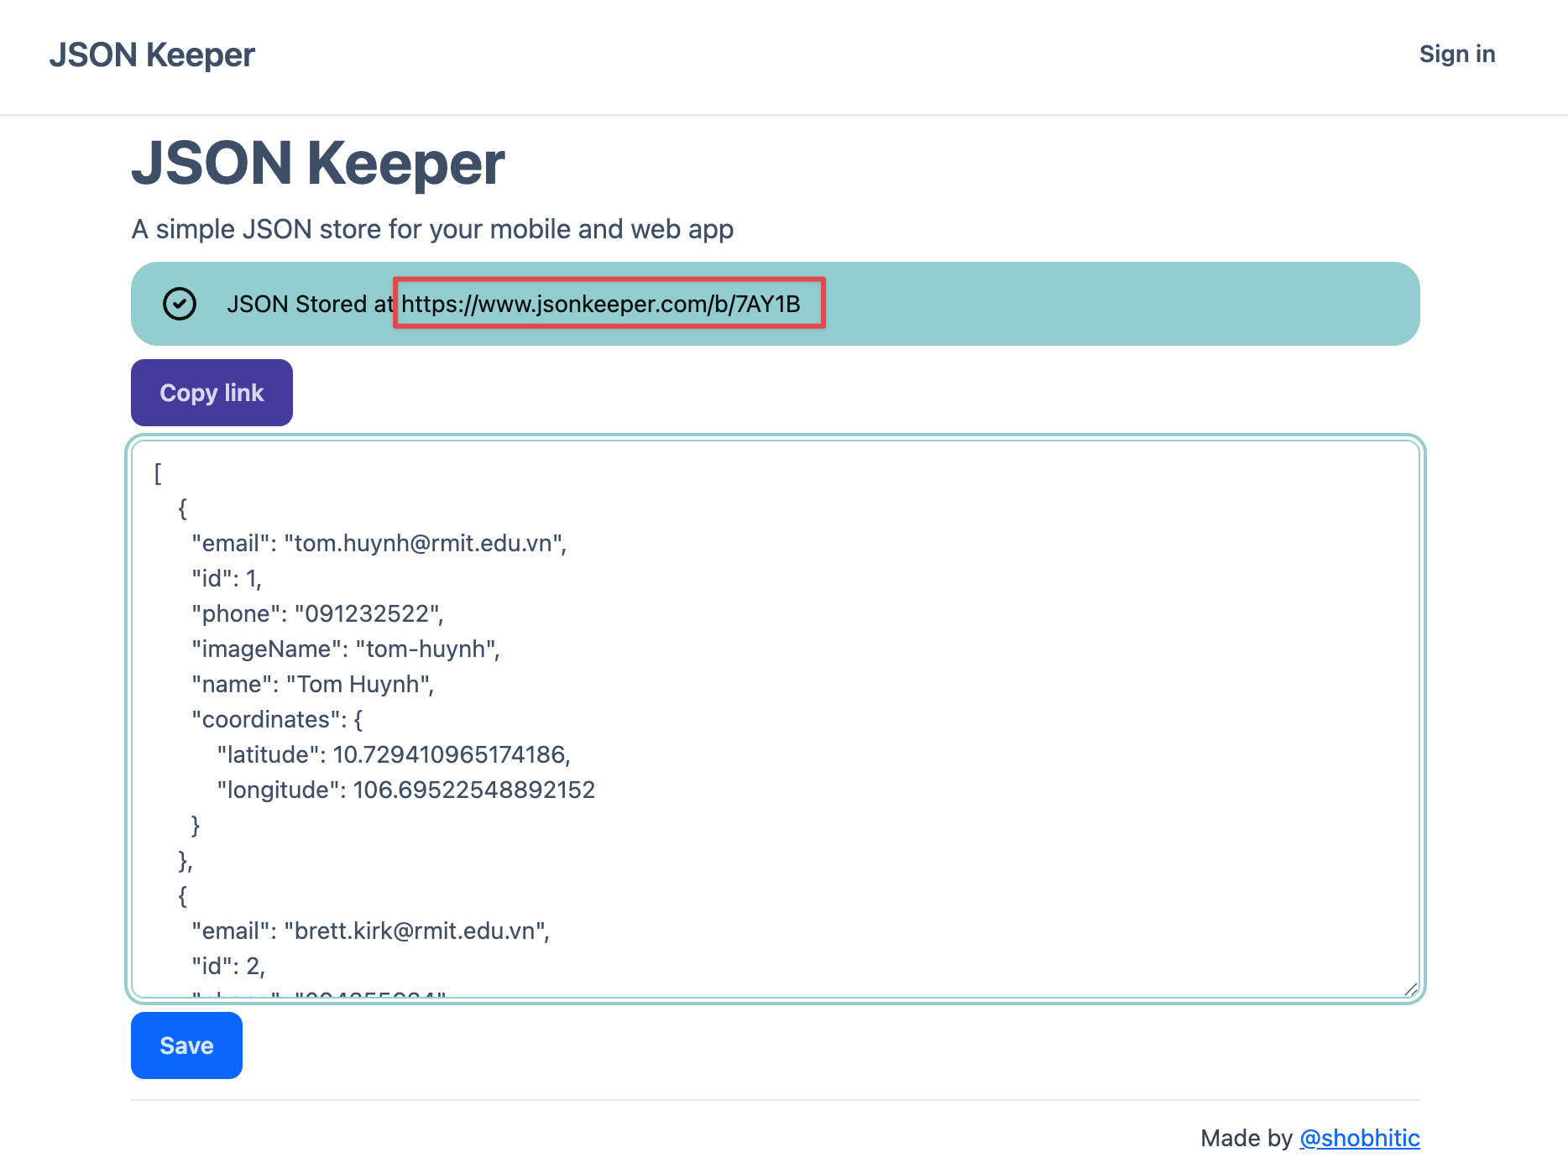This screenshot has width=1568, height=1168.
Task: Click the circled checkmark icon in the banner
Action: [180, 303]
